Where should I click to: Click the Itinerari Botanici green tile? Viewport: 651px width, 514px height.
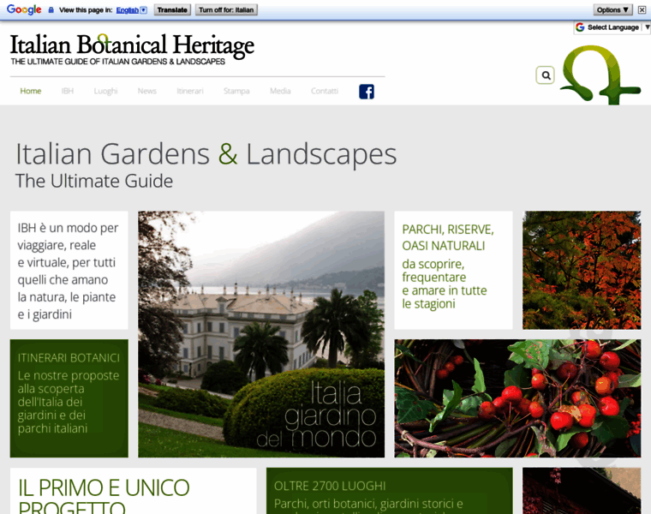69,398
